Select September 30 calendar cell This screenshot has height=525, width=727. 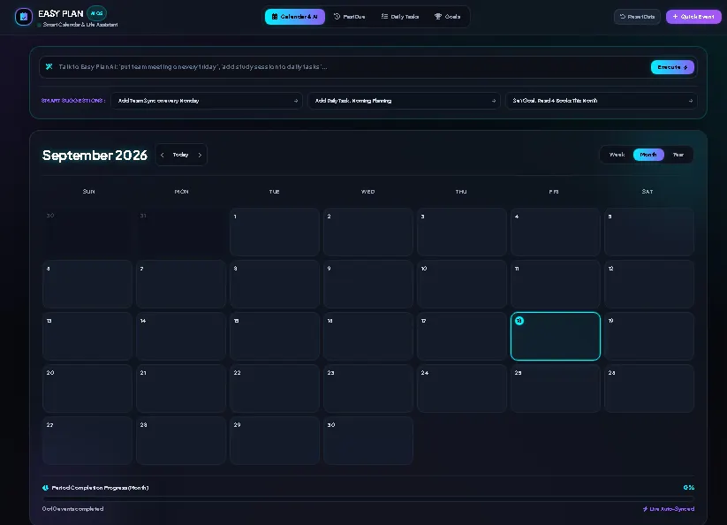tap(368, 440)
